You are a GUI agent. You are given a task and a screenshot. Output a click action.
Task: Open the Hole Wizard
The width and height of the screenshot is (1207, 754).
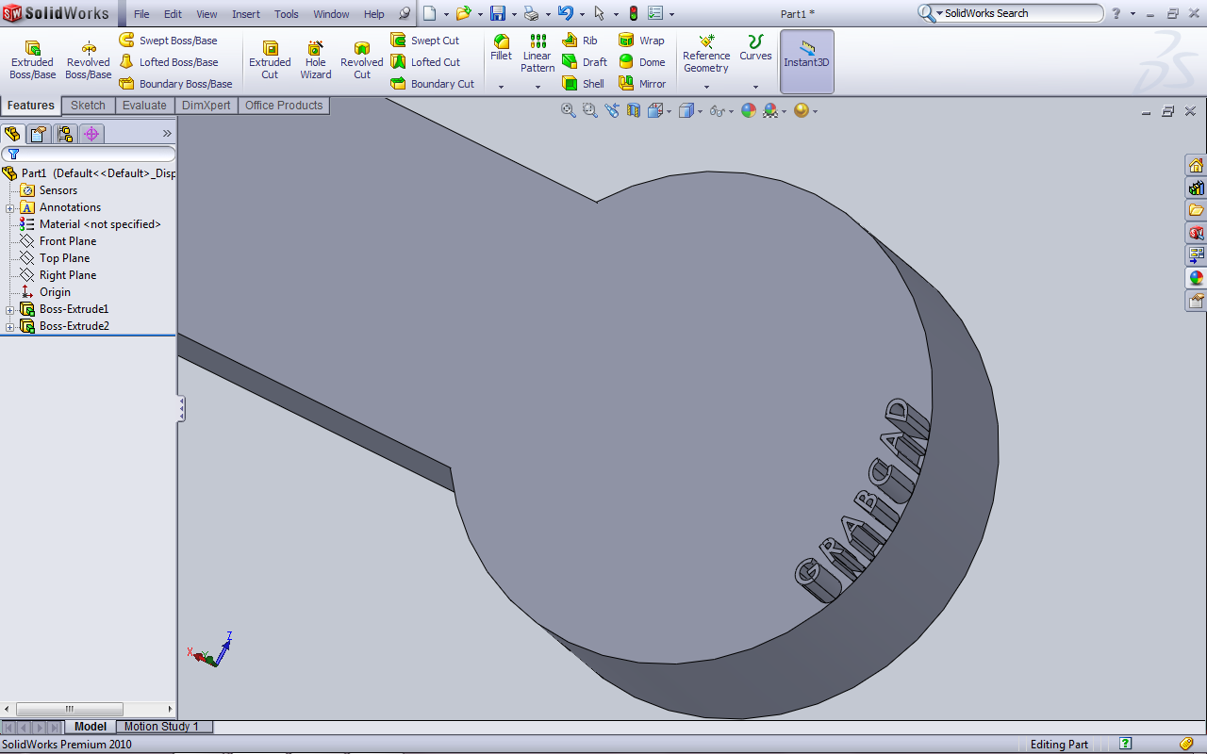[316, 60]
